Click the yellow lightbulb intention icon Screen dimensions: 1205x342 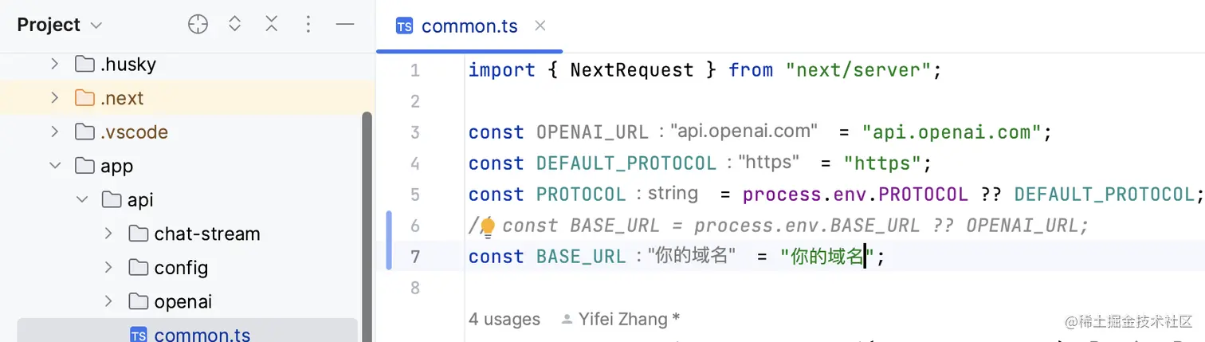[x=487, y=227]
